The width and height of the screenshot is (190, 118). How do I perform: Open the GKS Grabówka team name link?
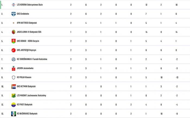pos(23,14)
